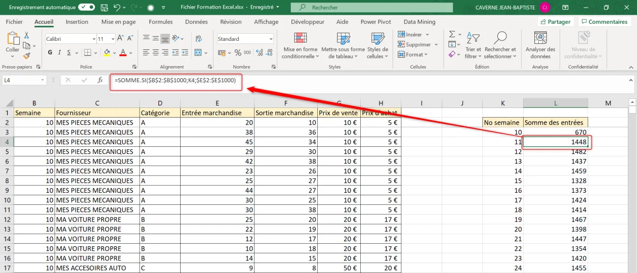Align cell content to top
The image size is (637, 273).
(x=146, y=38)
